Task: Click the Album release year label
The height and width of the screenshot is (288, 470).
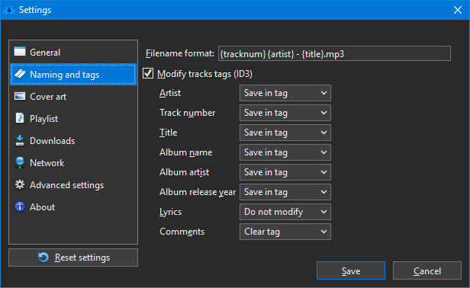Action: pyautogui.click(x=198, y=192)
